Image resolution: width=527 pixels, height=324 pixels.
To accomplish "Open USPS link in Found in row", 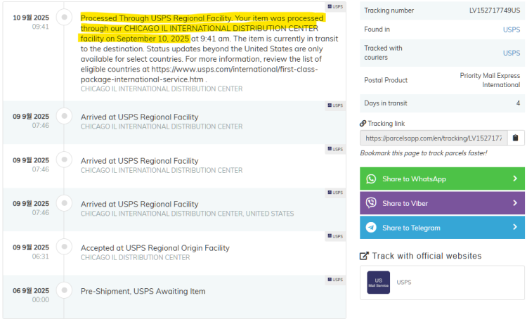I will 512,30.
